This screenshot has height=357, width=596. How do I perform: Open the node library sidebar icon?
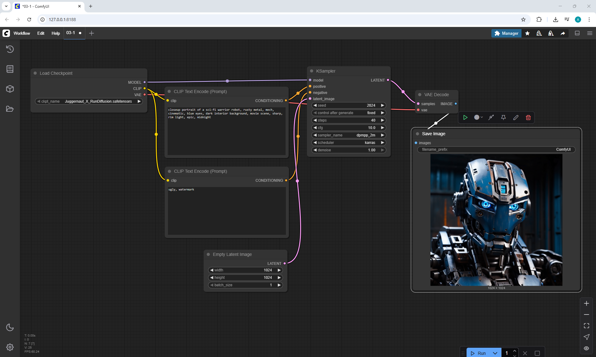(10, 69)
